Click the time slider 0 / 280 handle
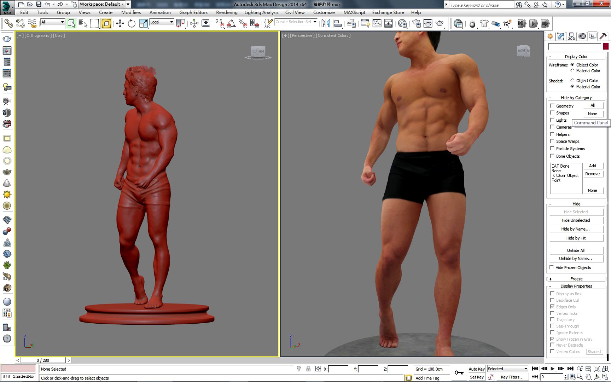 [x=43, y=360]
